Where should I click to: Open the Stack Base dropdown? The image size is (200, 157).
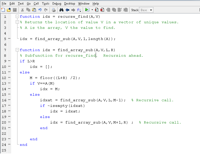[146, 10]
